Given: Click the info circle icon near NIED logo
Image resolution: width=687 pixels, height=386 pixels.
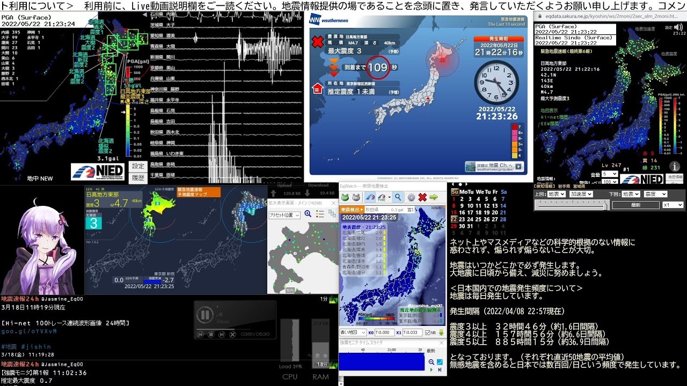Looking at the screenshot, I should [x=674, y=166].
